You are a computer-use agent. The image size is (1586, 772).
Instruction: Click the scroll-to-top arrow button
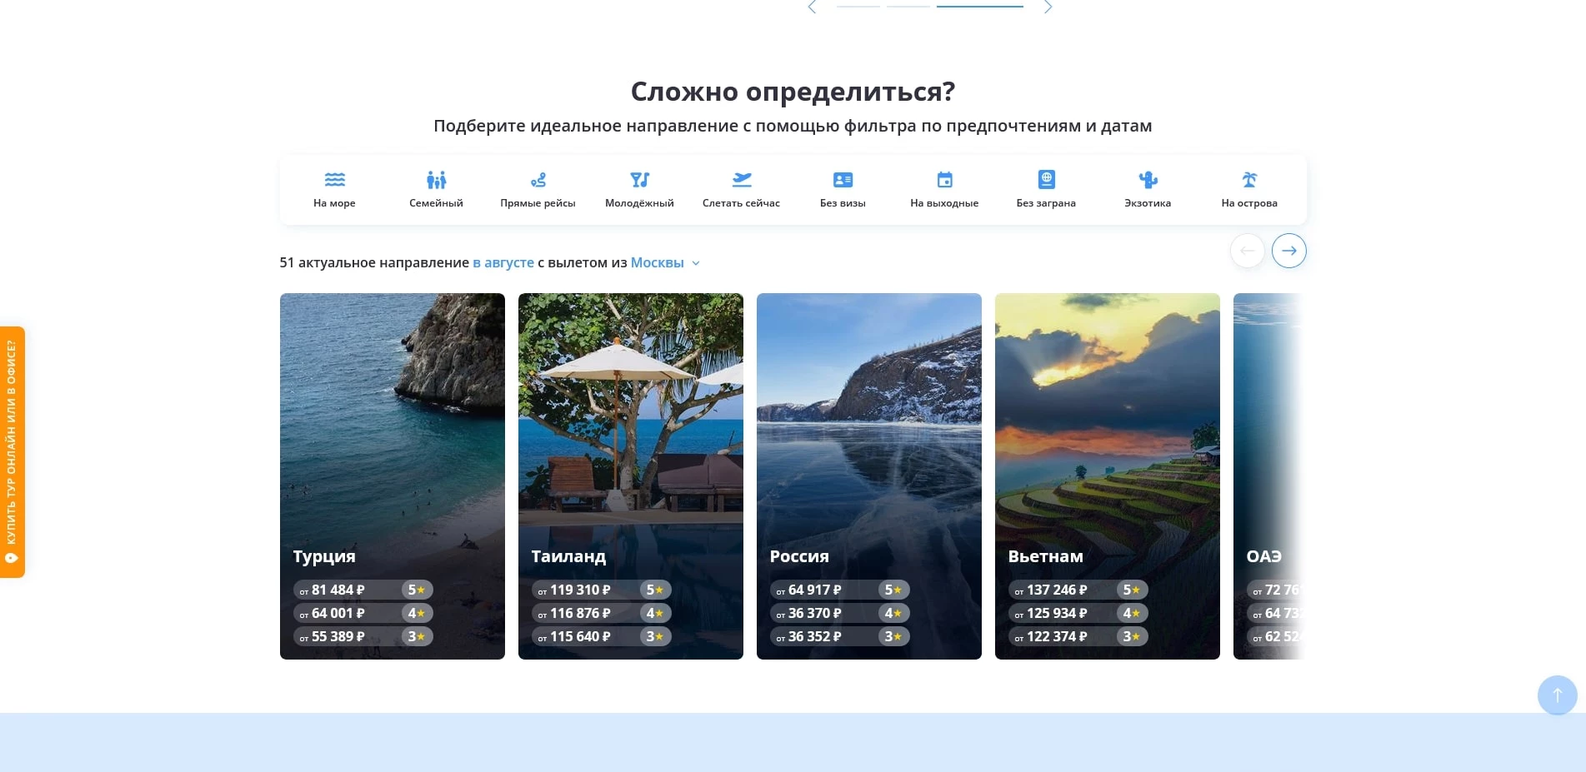pos(1557,695)
